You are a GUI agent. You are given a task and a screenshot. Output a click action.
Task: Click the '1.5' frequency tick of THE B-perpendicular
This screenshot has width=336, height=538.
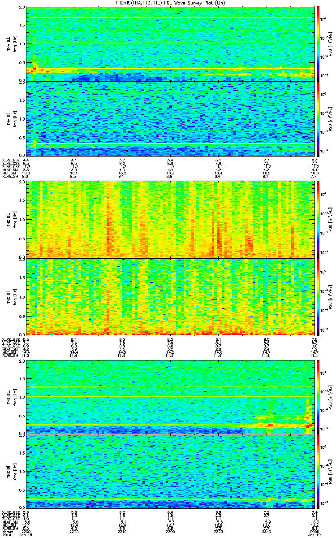click(x=22, y=379)
